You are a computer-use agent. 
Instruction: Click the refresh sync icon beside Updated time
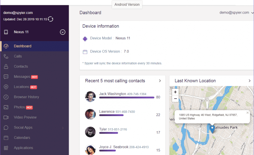(x=50, y=19)
